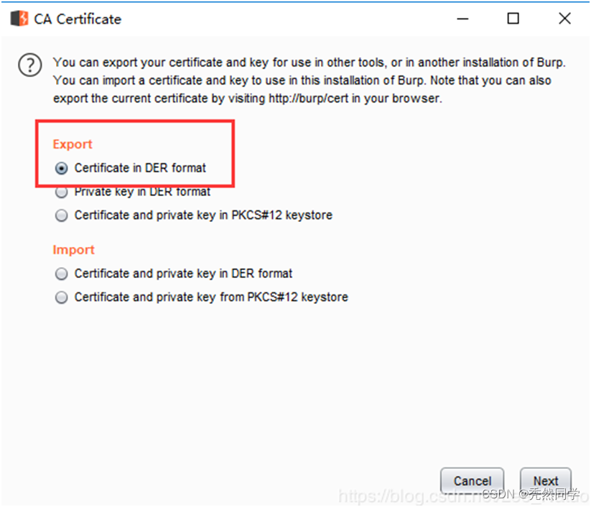Open the help question mark icon
This screenshot has width=591, height=507.
click(x=29, y=65)
